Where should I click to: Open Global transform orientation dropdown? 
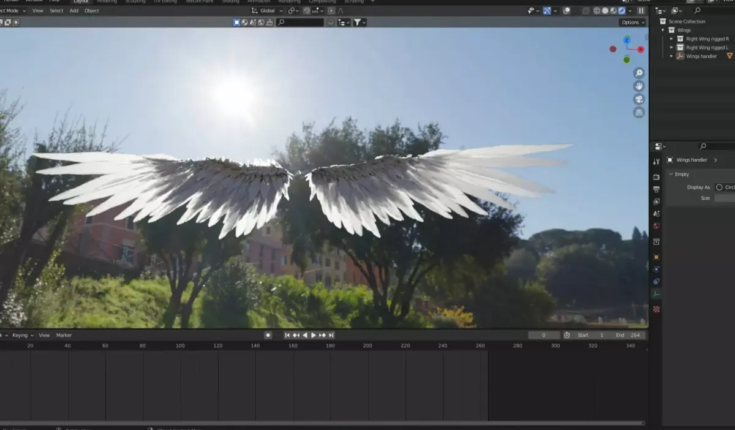click(x=268, y=10)
